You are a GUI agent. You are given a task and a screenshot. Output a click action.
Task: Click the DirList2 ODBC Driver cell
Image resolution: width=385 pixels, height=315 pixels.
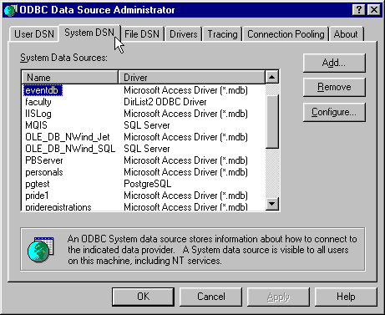pyautogui.click(x=165, y=102)
